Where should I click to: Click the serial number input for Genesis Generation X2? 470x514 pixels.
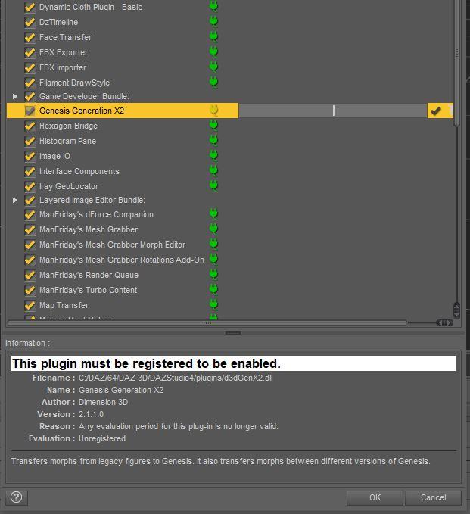(333, 111)
